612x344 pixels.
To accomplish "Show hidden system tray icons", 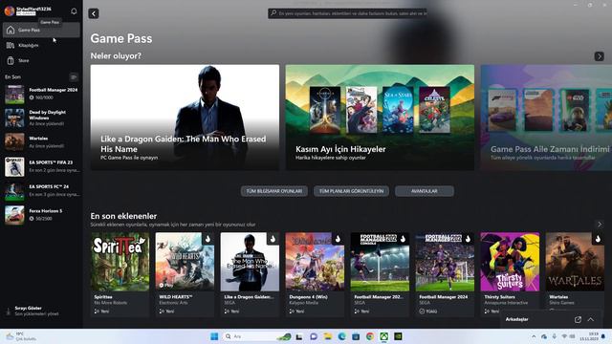I will click(534, 336).
